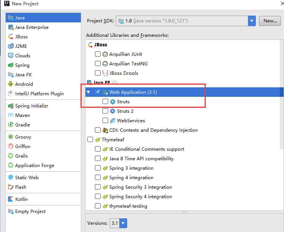Click the Android robot icon

click(11, 84)
